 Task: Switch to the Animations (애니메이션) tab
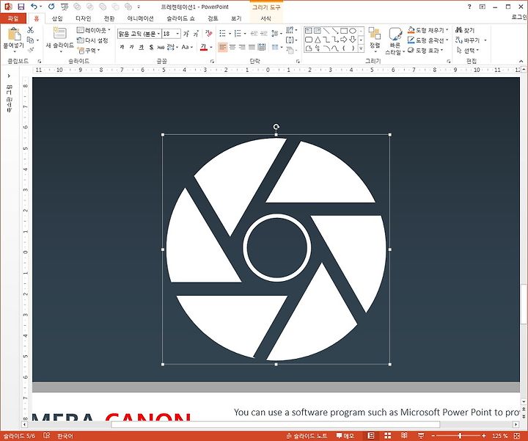[x=140, y=18]
